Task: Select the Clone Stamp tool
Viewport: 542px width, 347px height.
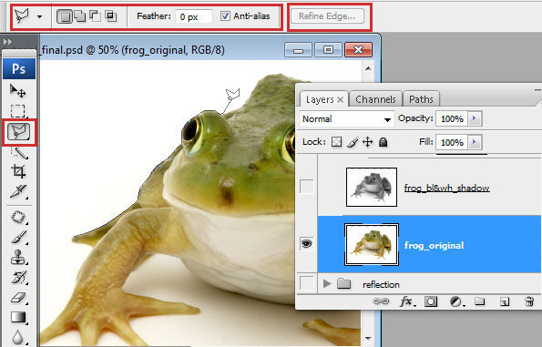Action: click(x=18, y=257)
